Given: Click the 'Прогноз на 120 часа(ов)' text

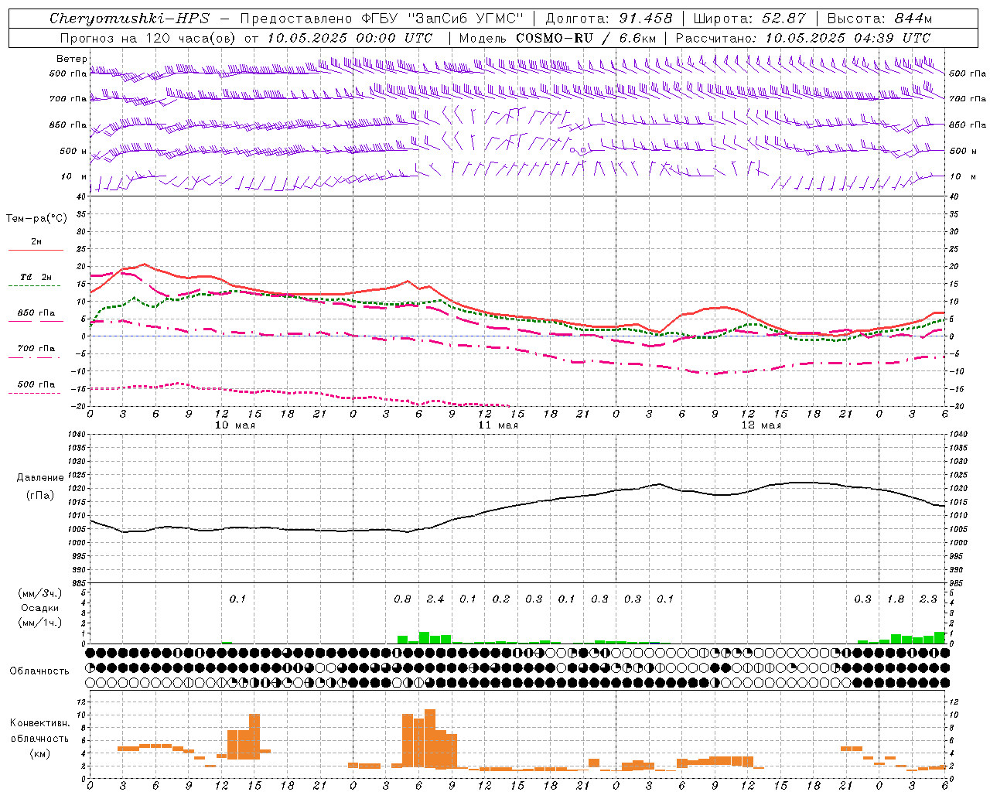Looking at the screenshot, I should click(x=148, y=38).
